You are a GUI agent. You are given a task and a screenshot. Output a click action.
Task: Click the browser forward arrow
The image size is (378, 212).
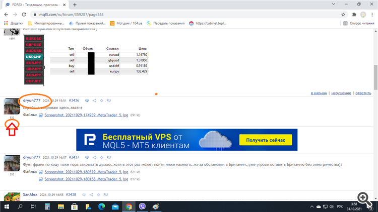point(15,15)
